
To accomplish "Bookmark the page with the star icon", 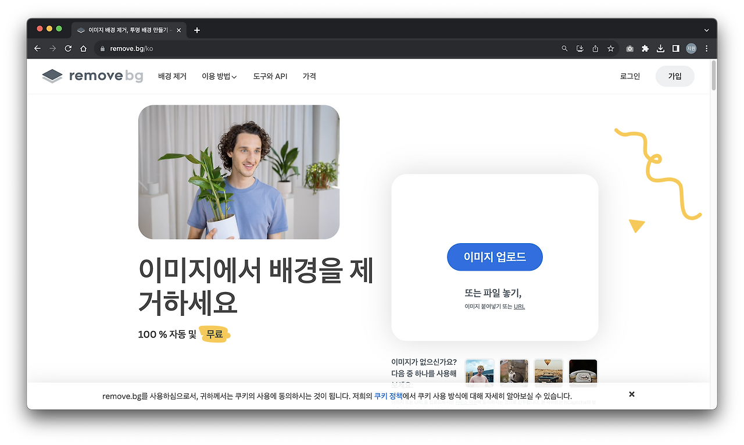I will tap(610, 48).
